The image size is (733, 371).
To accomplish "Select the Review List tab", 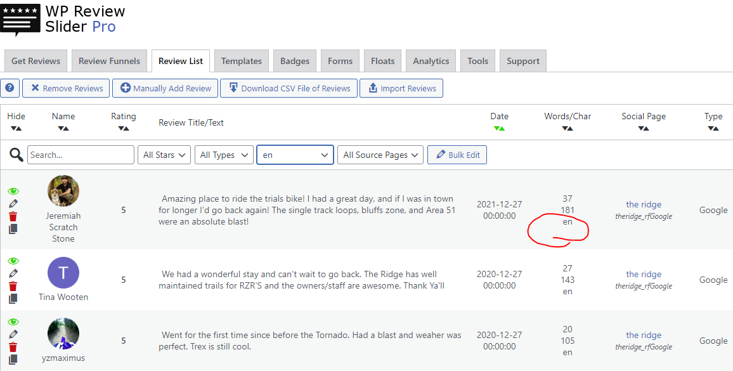I will click(x=181, y=61).
